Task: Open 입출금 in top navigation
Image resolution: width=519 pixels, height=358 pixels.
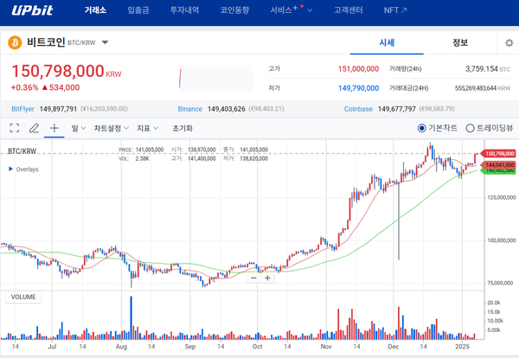Action: click(138, 11)
